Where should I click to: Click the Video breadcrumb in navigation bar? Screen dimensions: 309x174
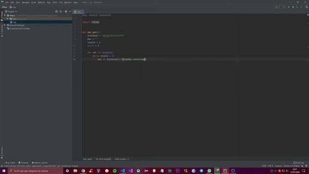point(4,7)
